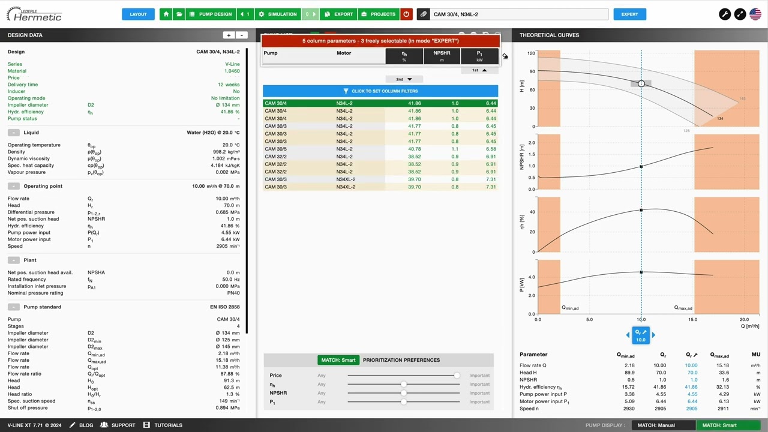
Task: Open the folder icon in the toolbar
Action: click(x=179, y=14)
